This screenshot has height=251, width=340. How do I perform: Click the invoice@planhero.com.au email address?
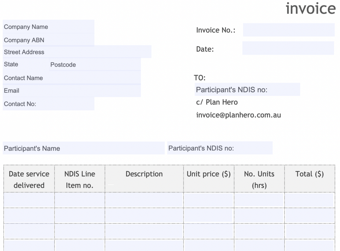click(238, 115)
